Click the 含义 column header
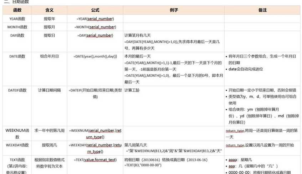The width and height of the screenshot is (302, 174). coord(49,10)
